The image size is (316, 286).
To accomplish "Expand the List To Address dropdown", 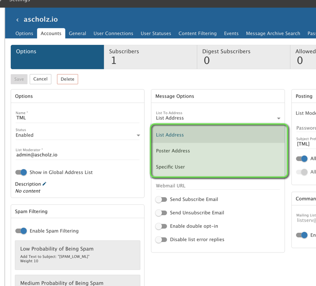I will (279, 119).
